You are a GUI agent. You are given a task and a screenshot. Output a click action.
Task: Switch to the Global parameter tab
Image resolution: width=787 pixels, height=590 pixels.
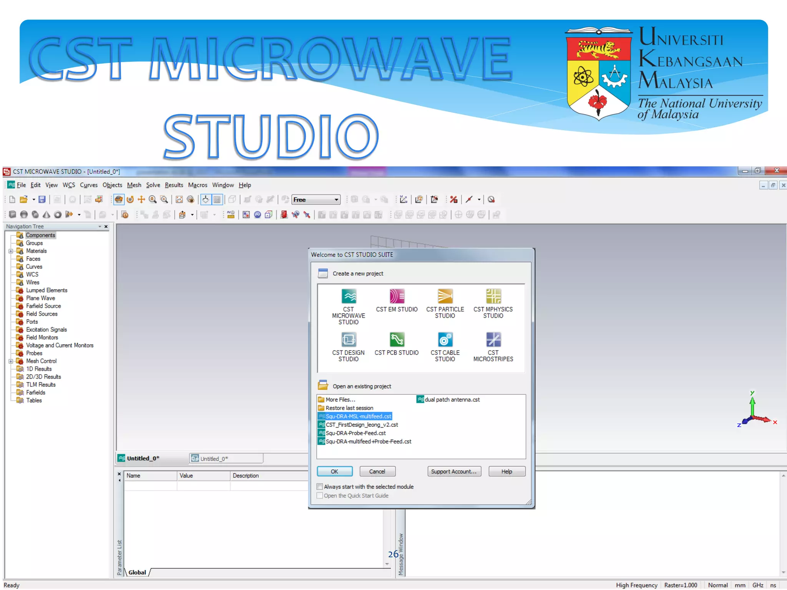pyautogui.click(x=137, y=572)
